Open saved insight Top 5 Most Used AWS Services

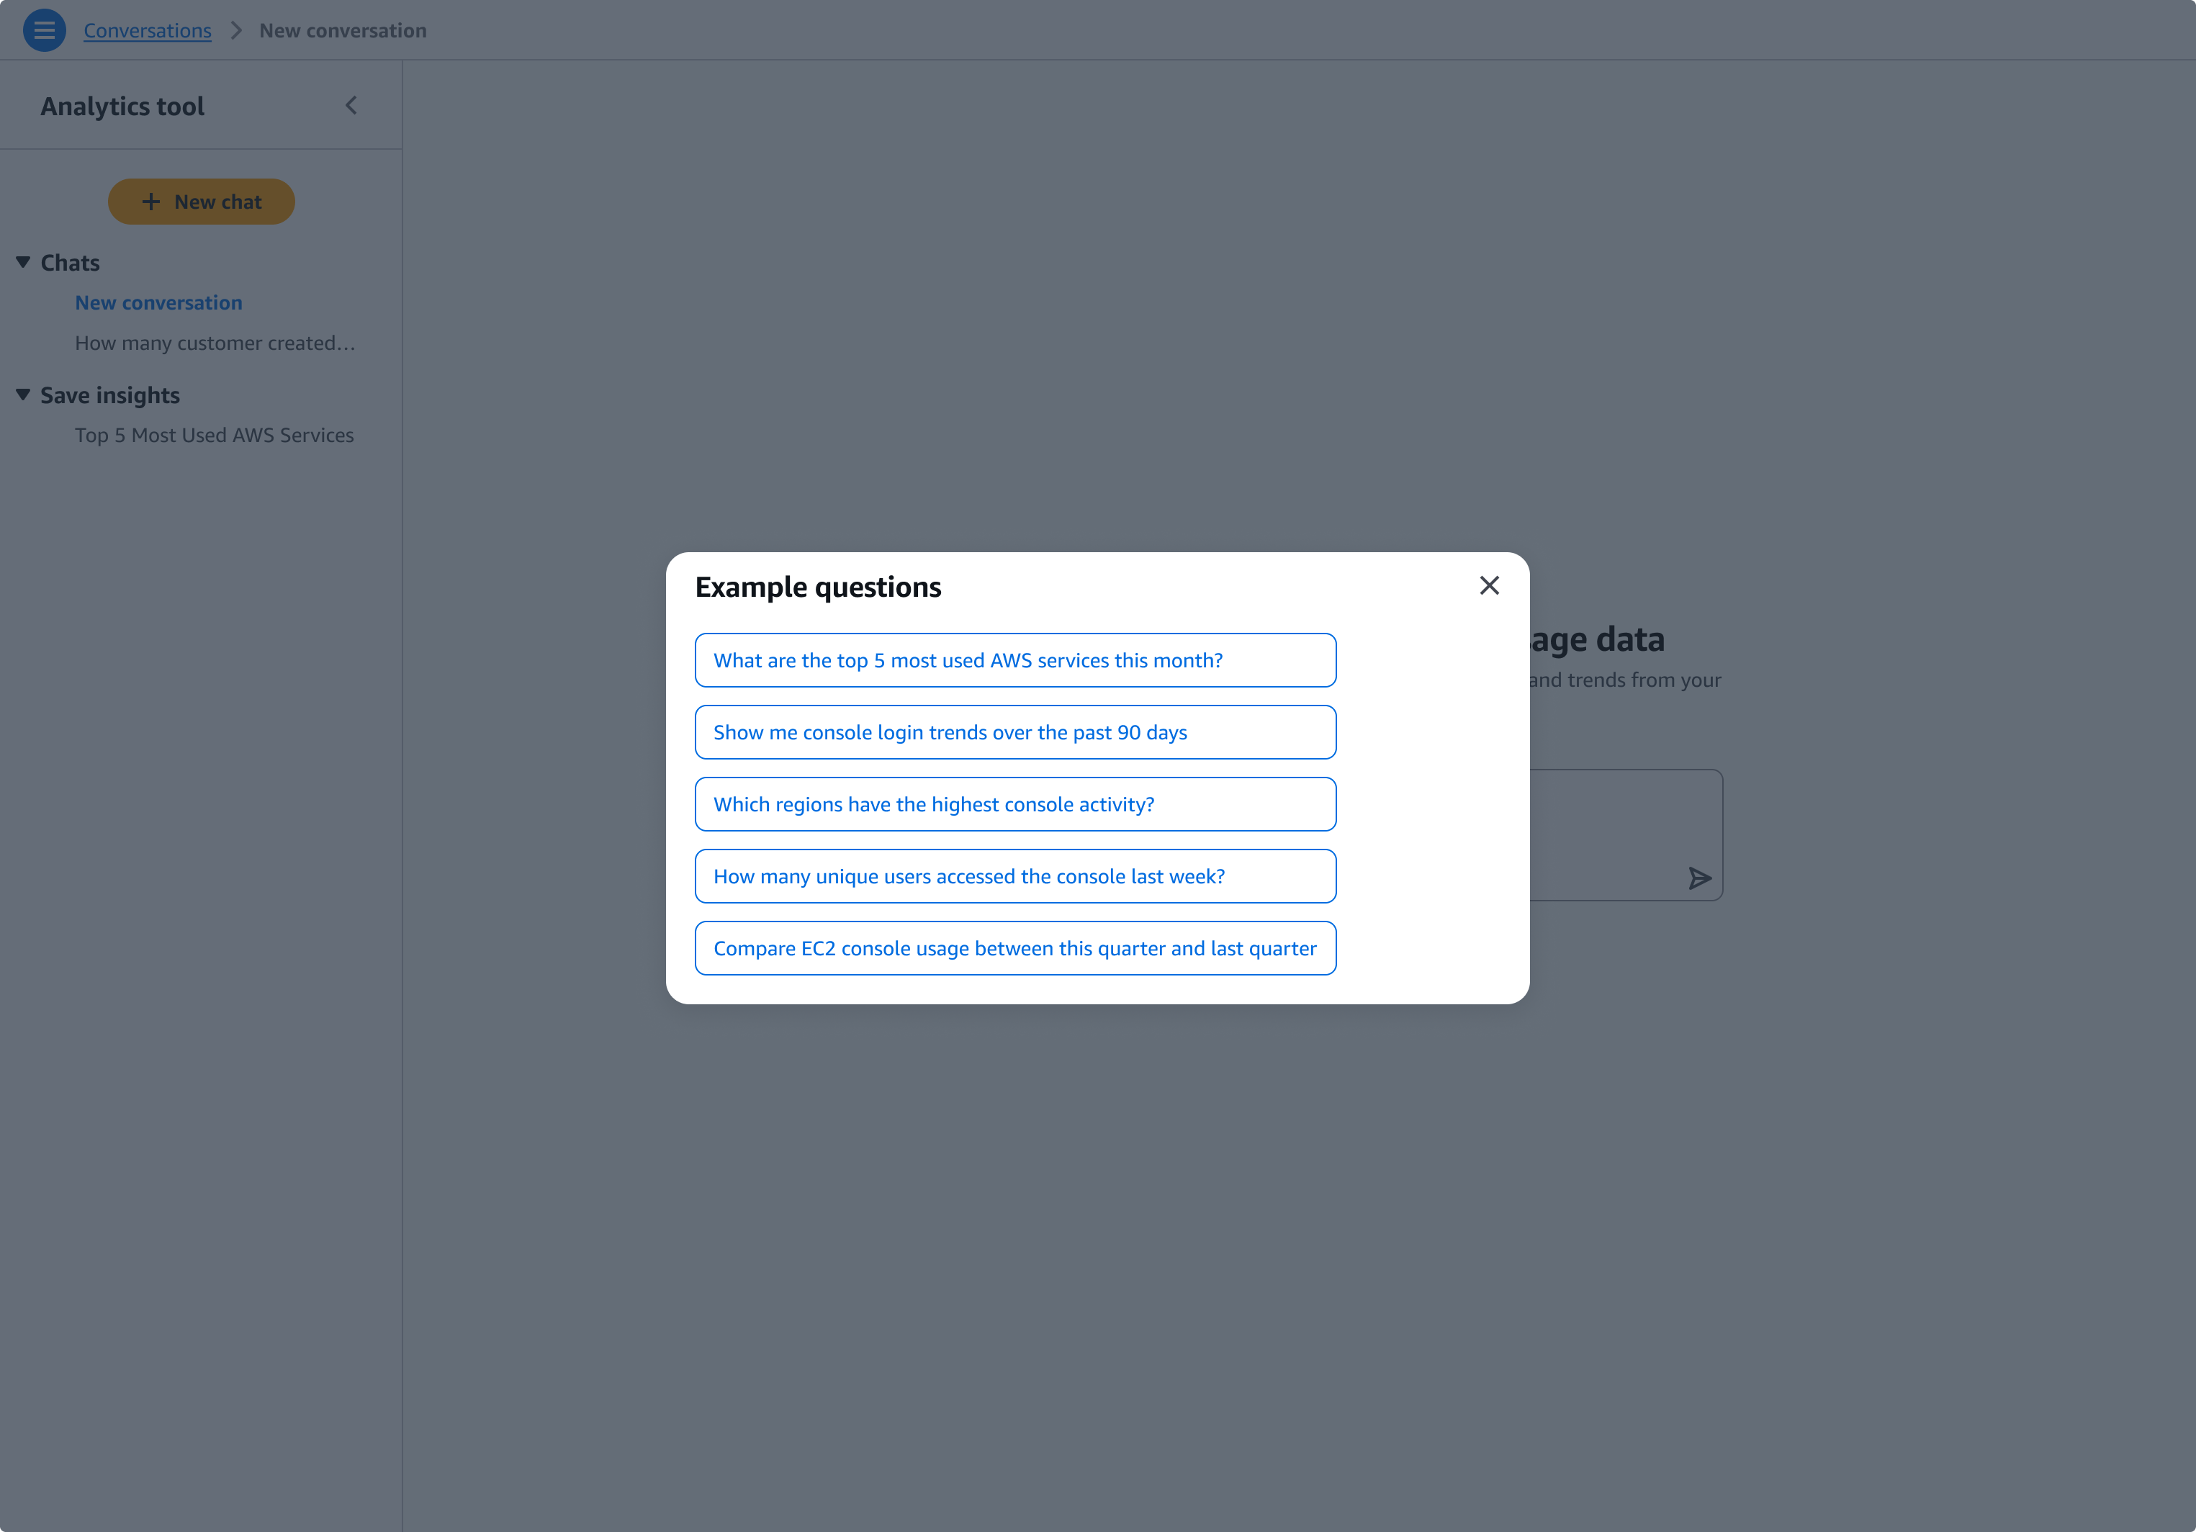[x=215, y=435]
